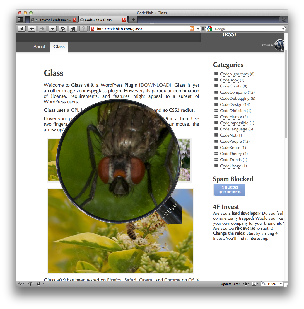Click the Fast Forward button
This screenshot has height=309, width=304.
point(52,29)
